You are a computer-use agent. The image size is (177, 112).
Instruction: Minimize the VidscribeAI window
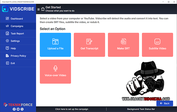(163, 2)
